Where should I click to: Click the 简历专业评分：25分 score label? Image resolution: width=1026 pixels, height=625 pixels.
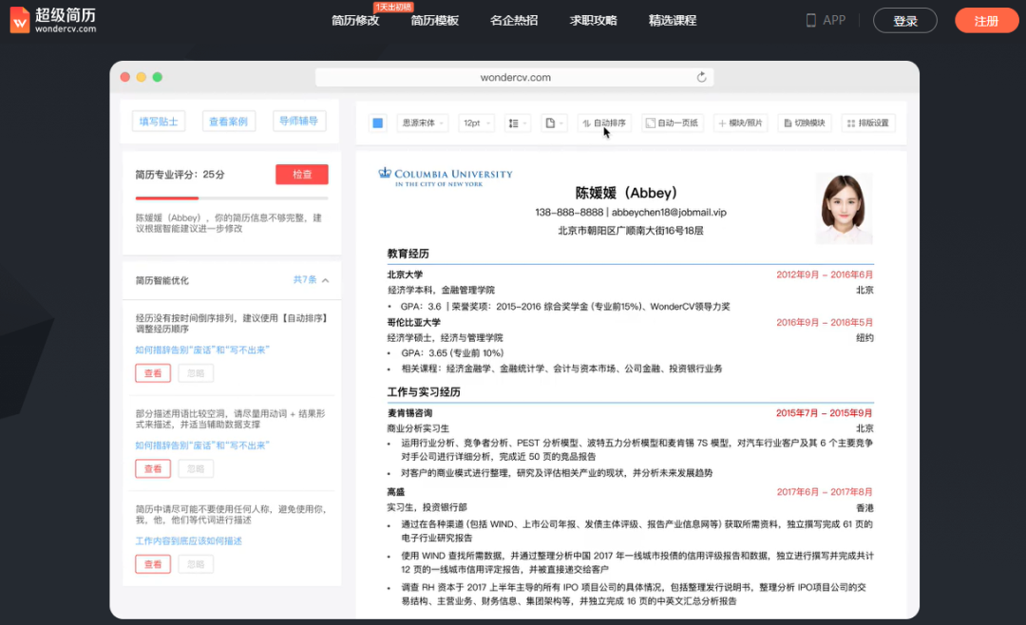click(x=180, y=175)
